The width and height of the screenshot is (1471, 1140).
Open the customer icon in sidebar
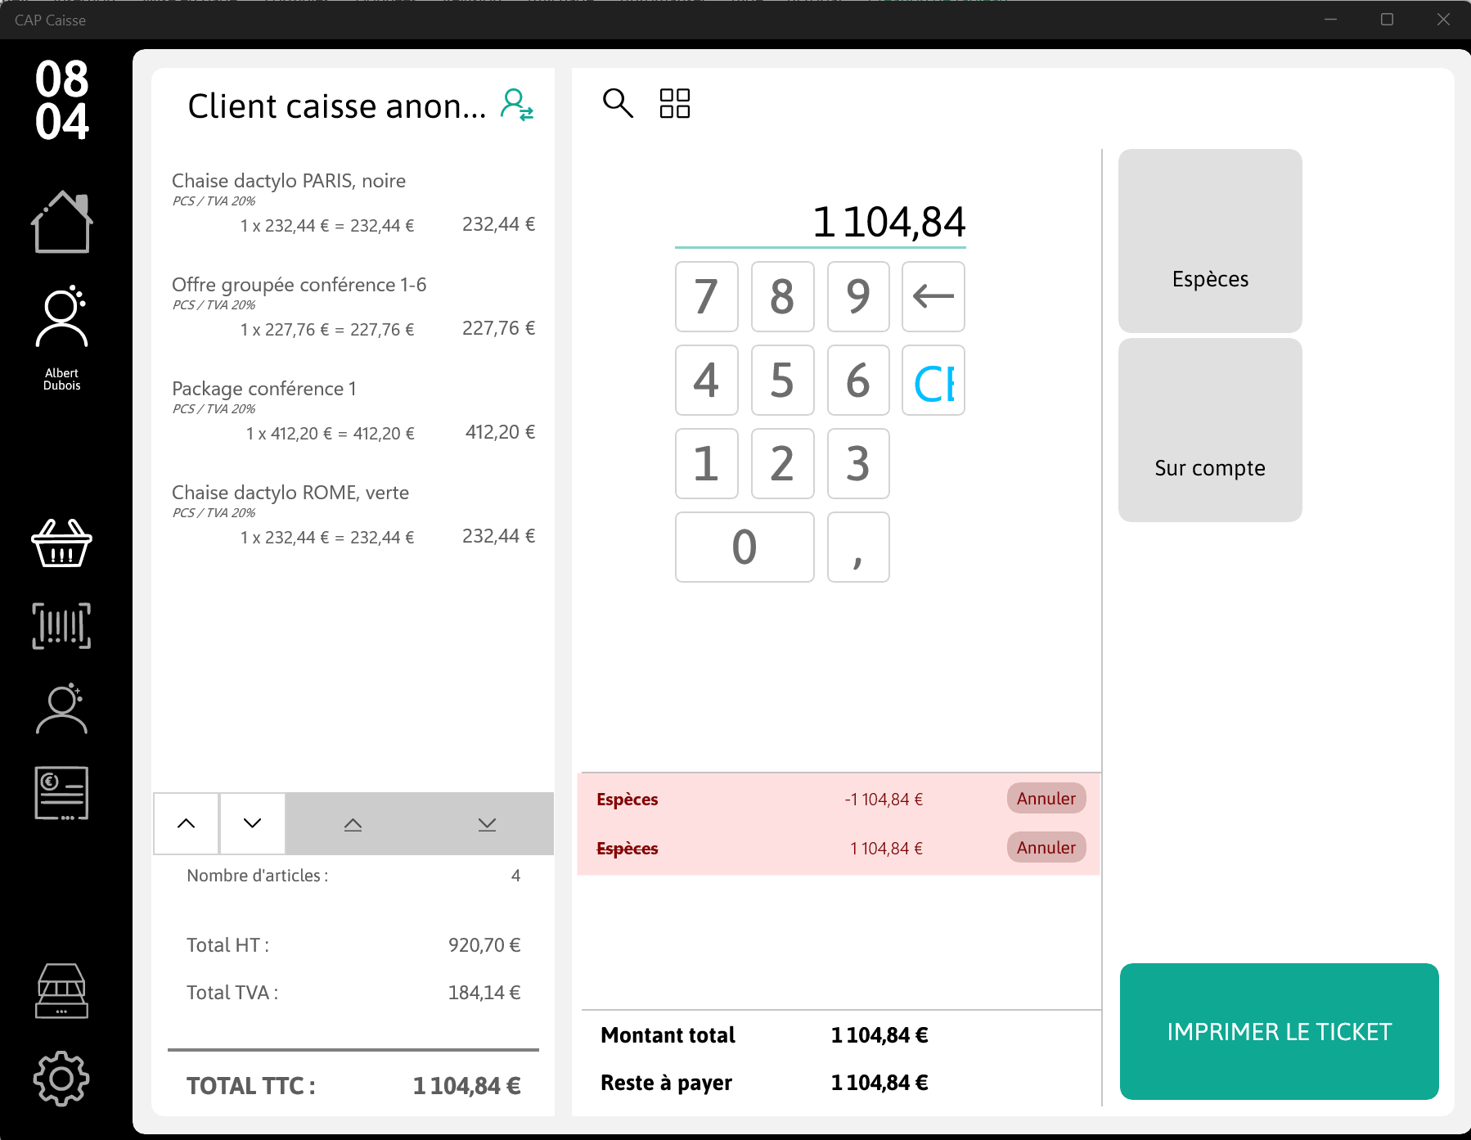pos(61,708)
